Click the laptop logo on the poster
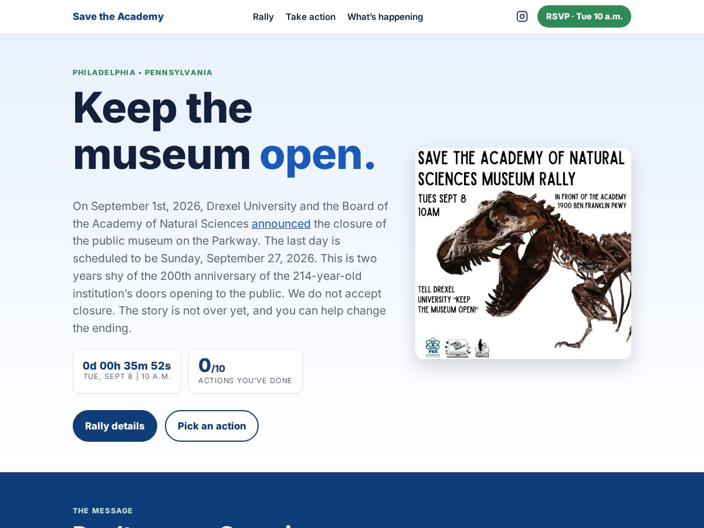Viewport: 704px width, 528px height. (458, 348)
